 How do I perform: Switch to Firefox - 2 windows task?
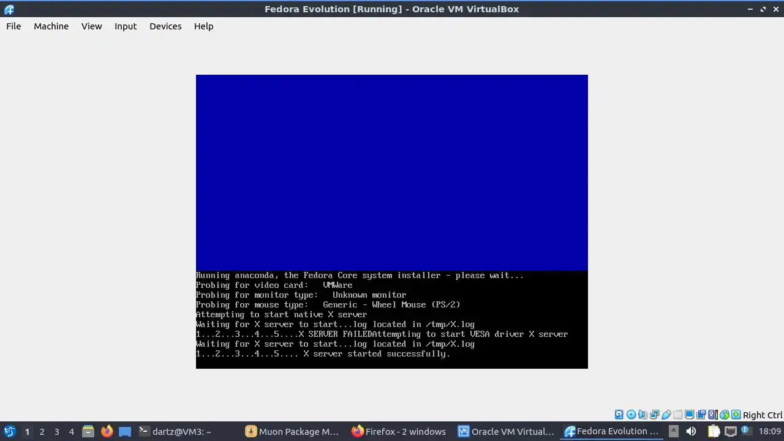(x=399, y=431)
